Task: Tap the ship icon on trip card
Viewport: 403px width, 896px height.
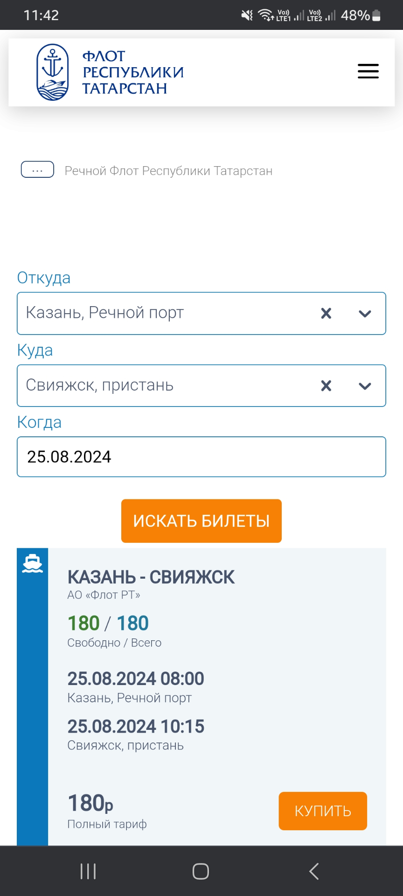Action: pos(33,564)
